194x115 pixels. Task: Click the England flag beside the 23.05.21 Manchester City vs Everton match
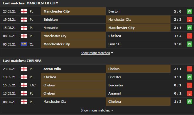click(x=24, y=11)
